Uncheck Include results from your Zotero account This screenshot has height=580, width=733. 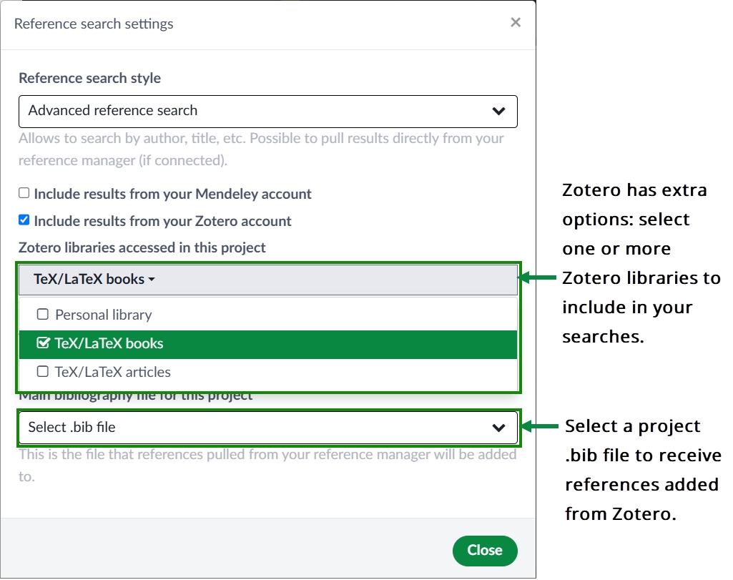click(24, 220)
